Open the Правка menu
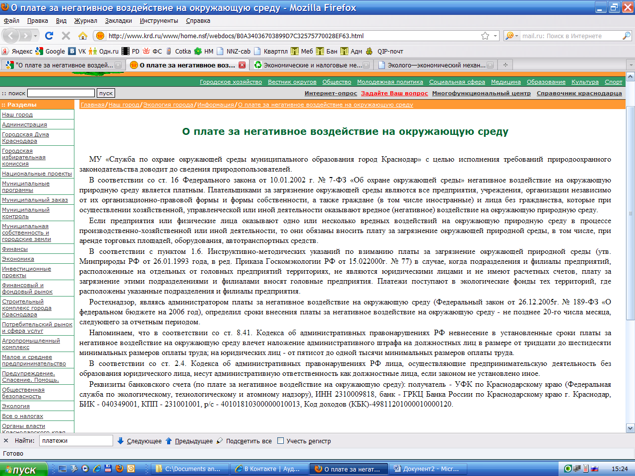This screenshot has height=476, width=635. [38, 21]
